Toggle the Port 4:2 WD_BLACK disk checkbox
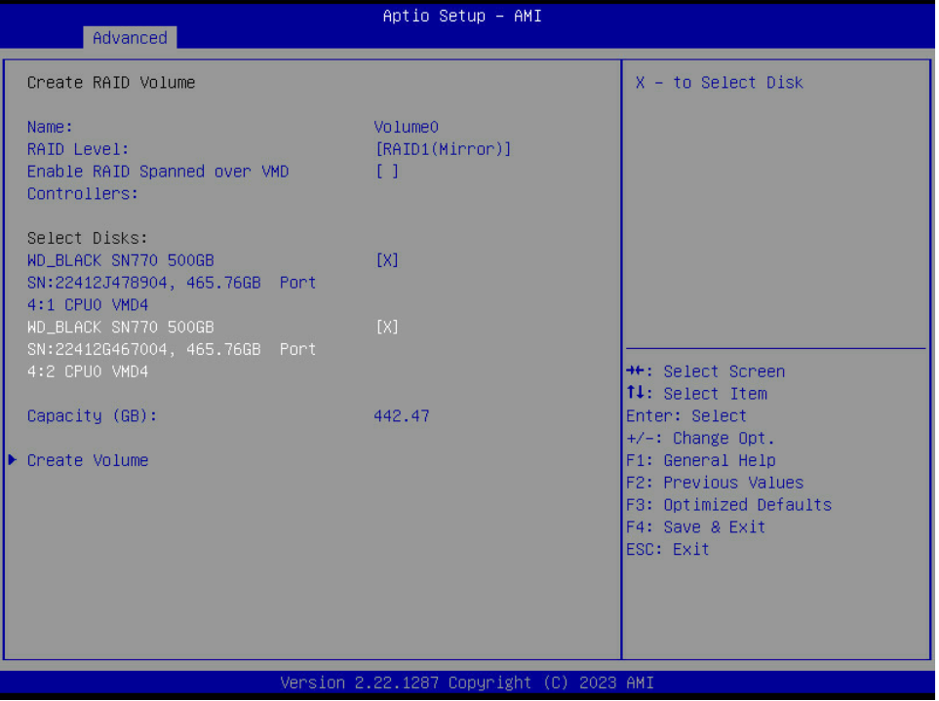Image resolution: width=939 pixels, height=701 pixels. [x=387, y=327]
